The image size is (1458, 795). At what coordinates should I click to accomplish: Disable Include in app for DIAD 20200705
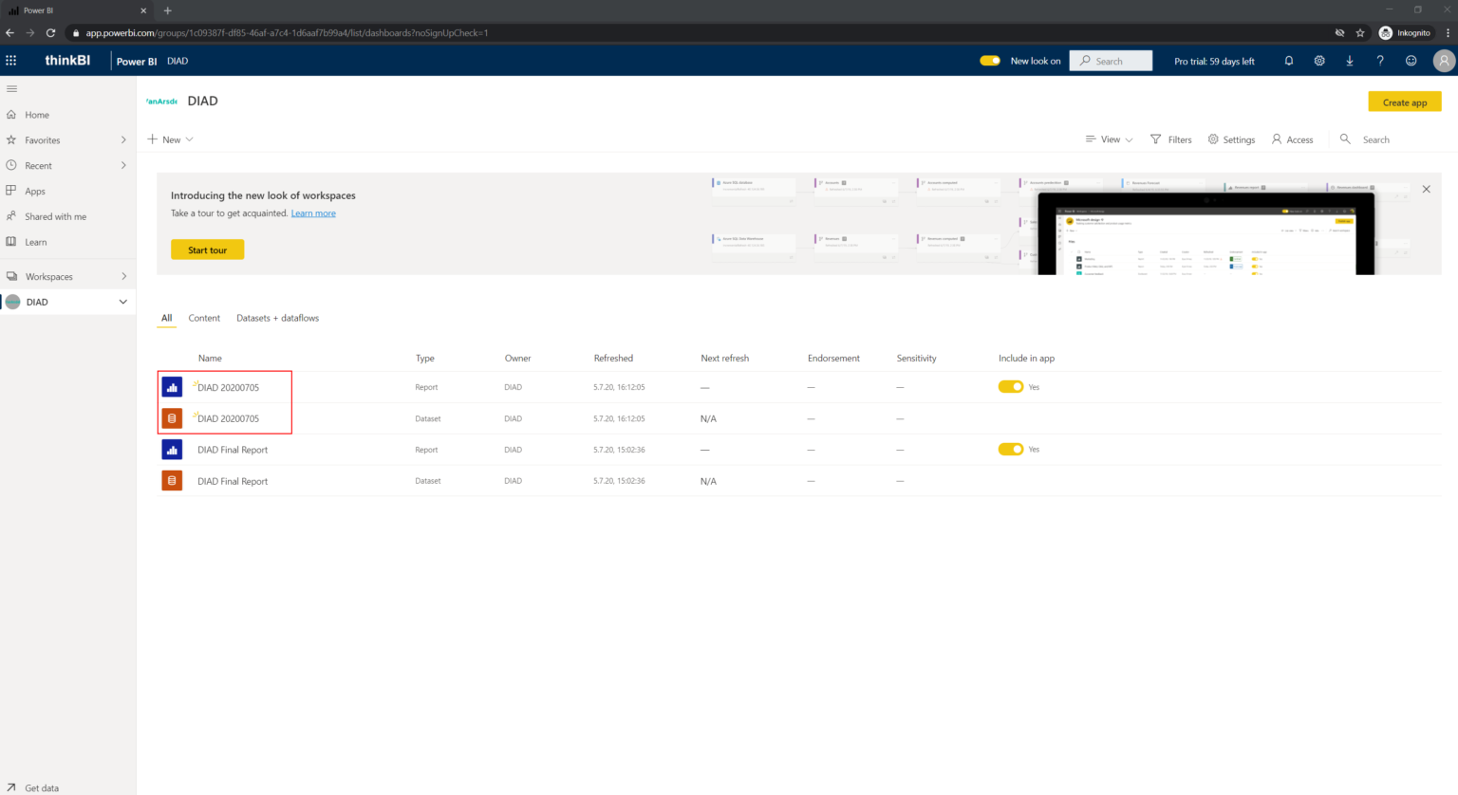(x=1010, y=386)
